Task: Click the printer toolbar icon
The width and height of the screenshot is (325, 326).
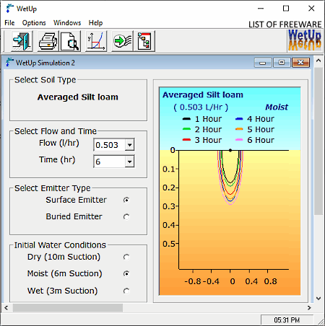Action: pos(48,41)
